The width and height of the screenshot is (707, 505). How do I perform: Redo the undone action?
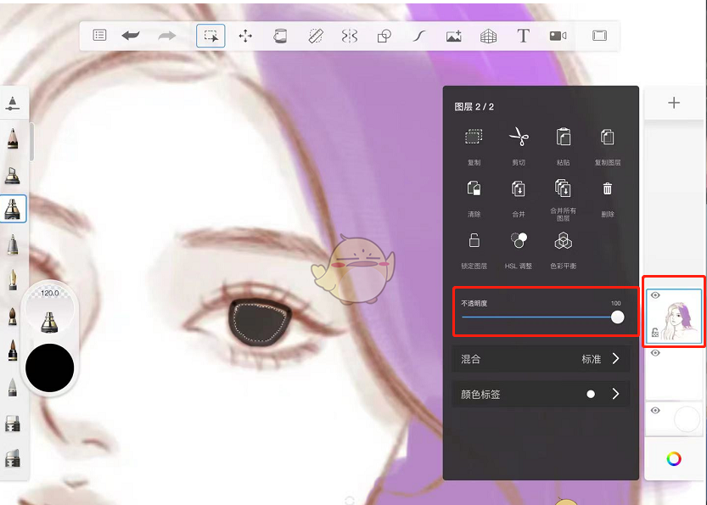tap(167, 35)
